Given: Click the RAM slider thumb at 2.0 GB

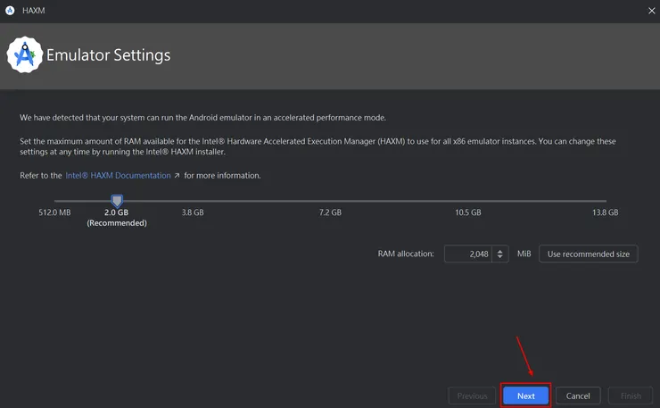Looking at the screenshot, I should click(x=117, y=201).
